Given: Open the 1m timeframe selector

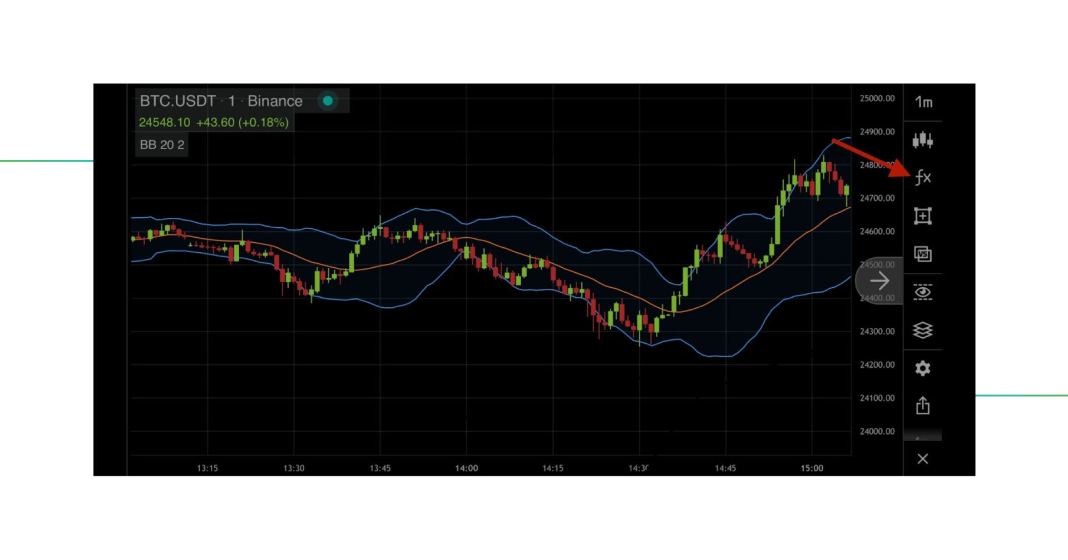Looking at the screenshot, I should 923,102.
